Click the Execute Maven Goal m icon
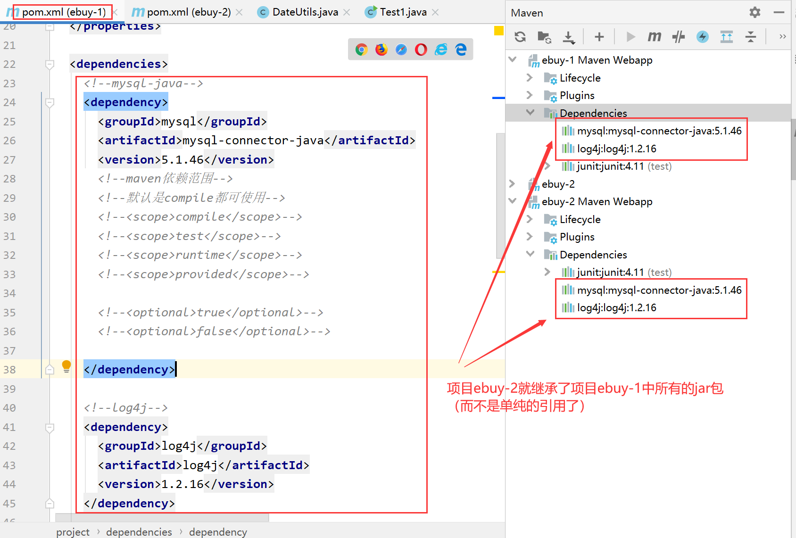Image resolution: width=796 pixels, height=538 pixels. tap(655, 37)
